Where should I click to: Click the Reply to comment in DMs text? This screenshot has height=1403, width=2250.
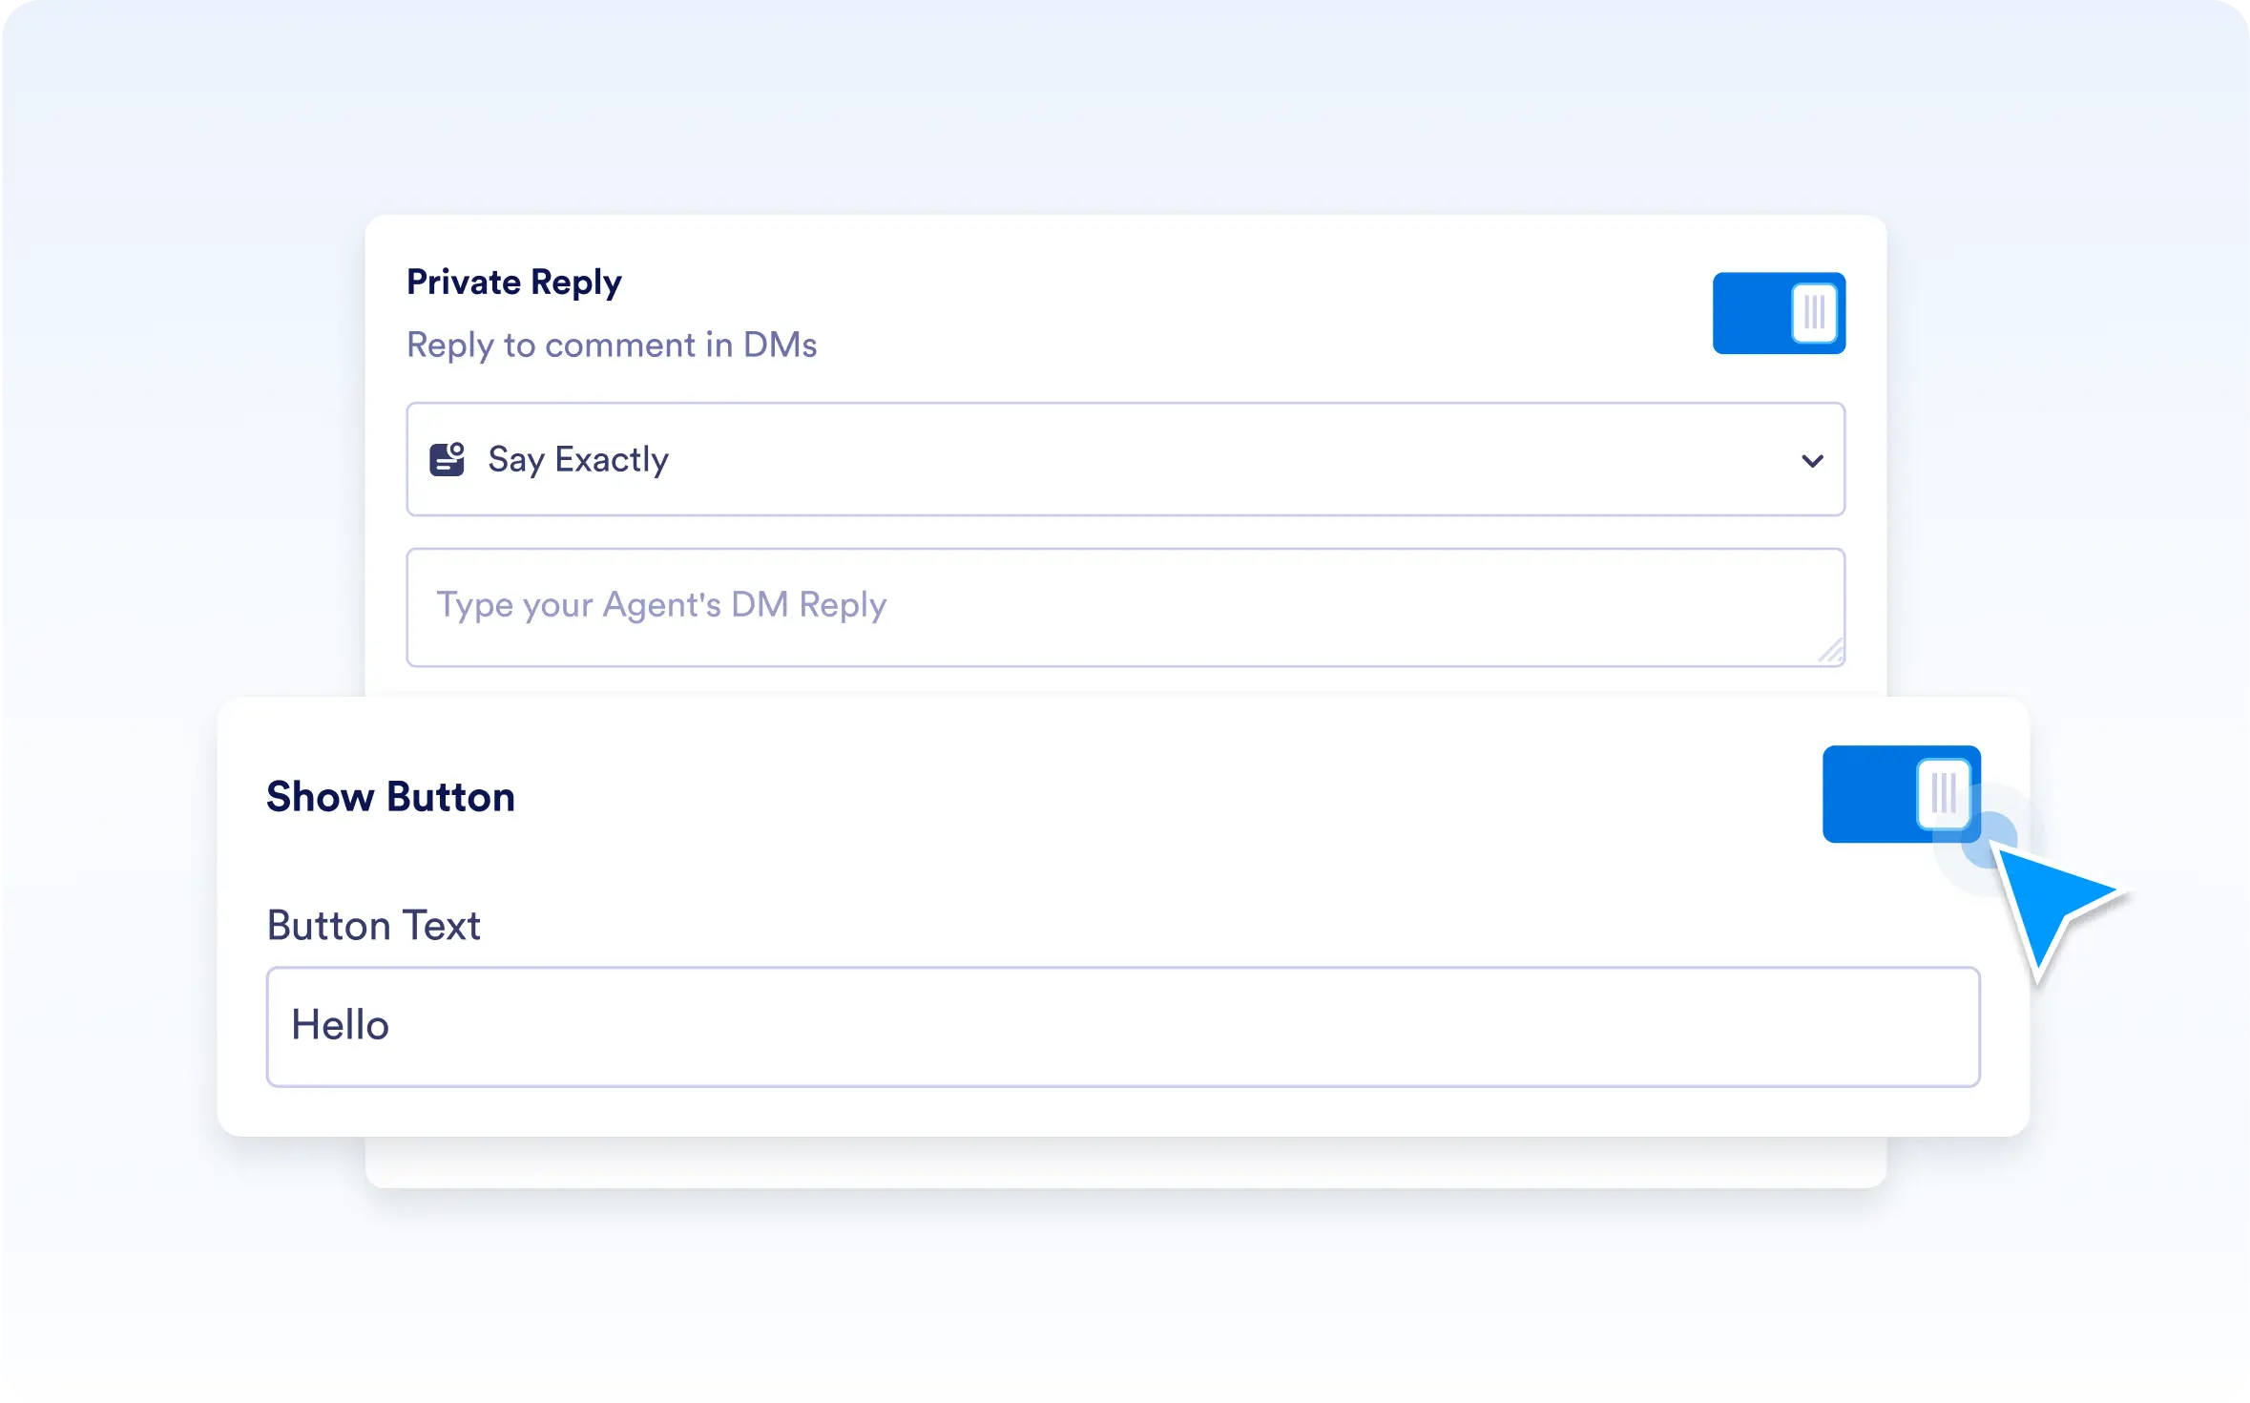[612, 345]
